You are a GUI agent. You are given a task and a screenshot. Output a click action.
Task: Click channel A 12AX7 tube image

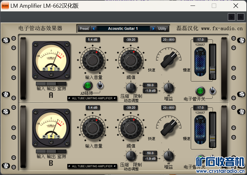[200, 62]
